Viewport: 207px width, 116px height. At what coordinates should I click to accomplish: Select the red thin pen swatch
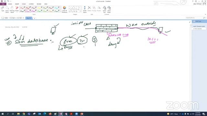[x=22, y=8]
